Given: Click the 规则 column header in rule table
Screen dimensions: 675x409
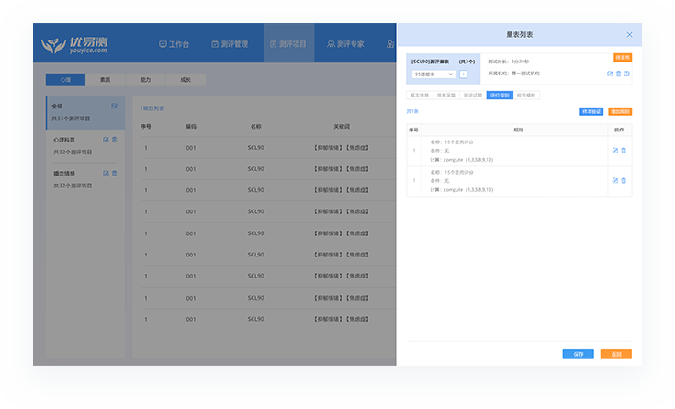Looking at the screenshot, I should point(518,130).
